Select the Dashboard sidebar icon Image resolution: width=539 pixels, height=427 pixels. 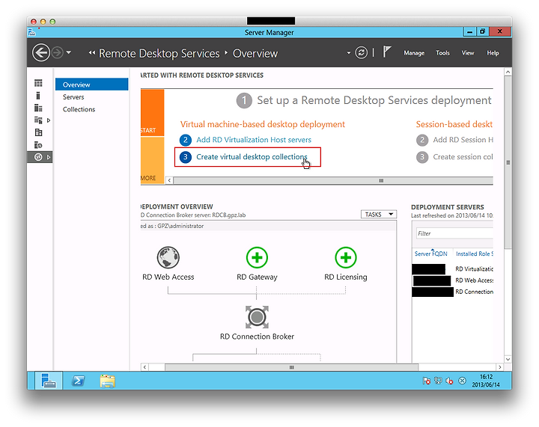click(38, 83)
